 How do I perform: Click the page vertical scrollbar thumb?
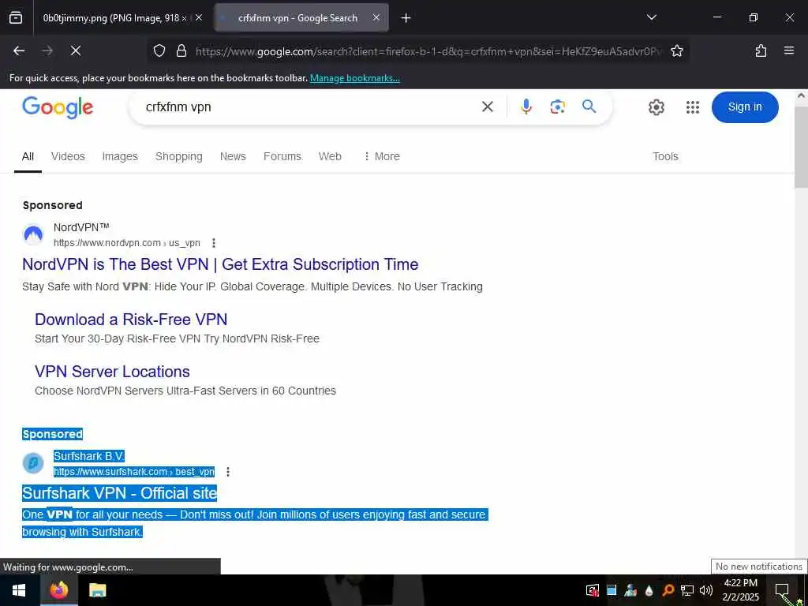801,148
